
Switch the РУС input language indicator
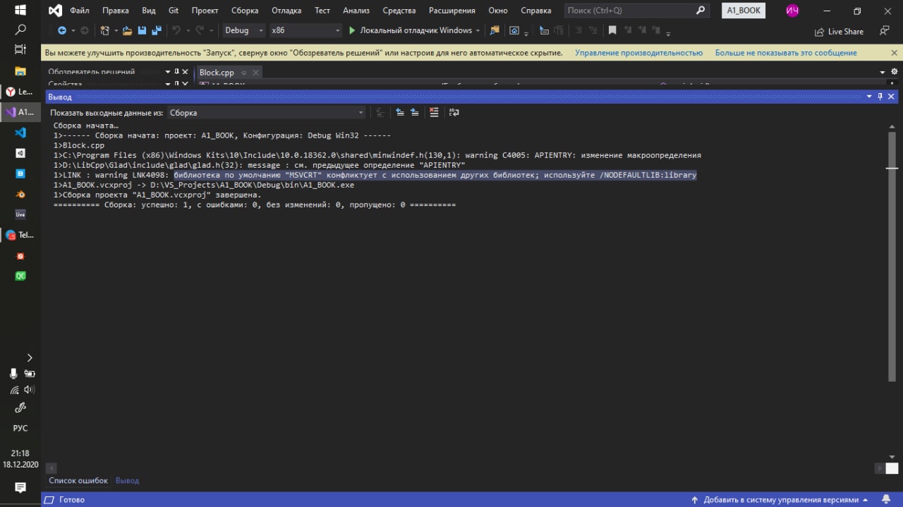point(20,428)
